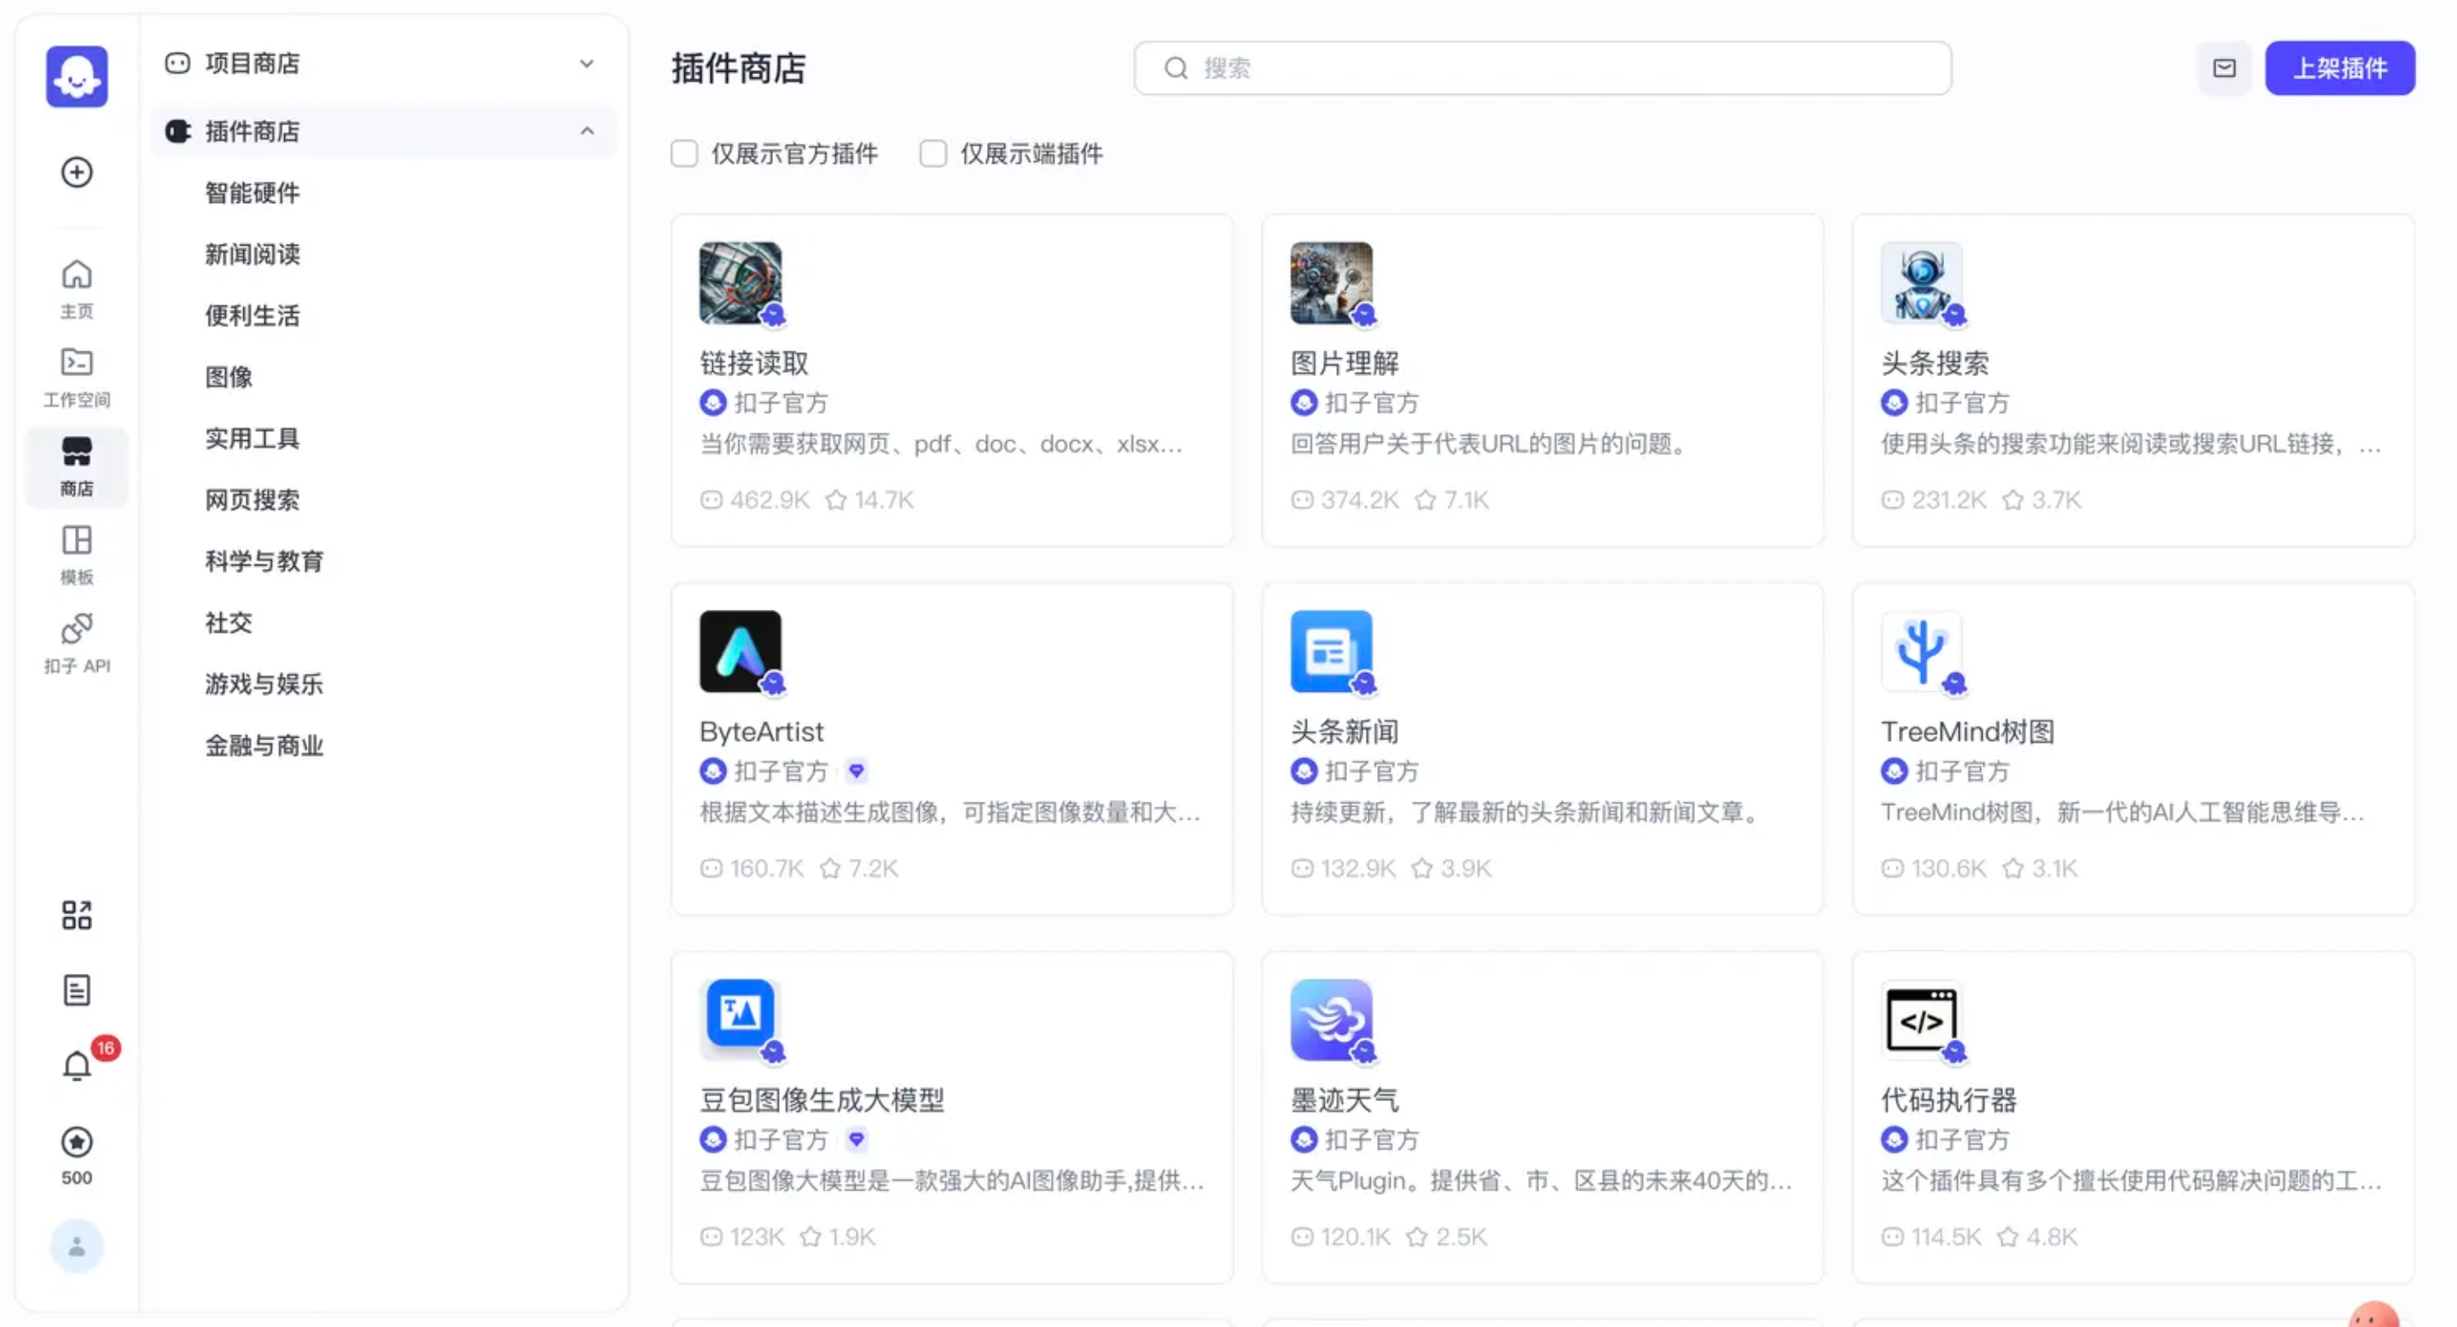Open 代码执行器 plugin thumbnail
2457x1327 pixels.
[x=1921, y=1020]
